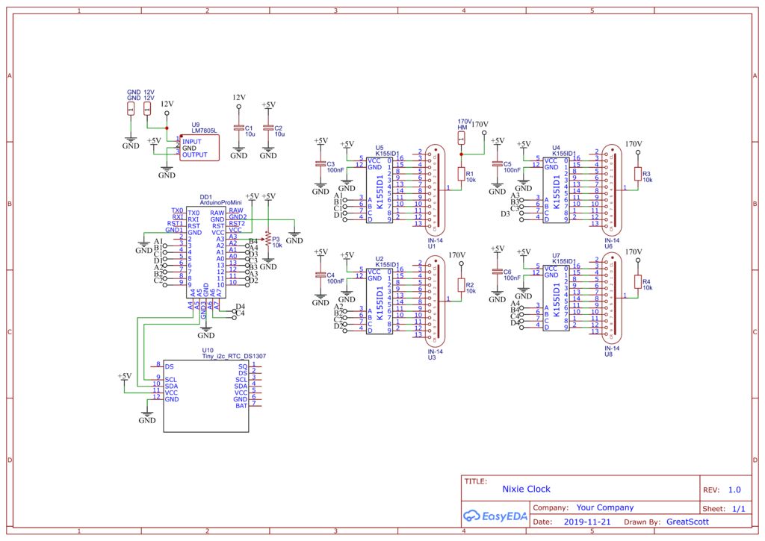The image size is (765, 541).
Task: Click the Nixie Clock title text
Action: tap(526, 489)
